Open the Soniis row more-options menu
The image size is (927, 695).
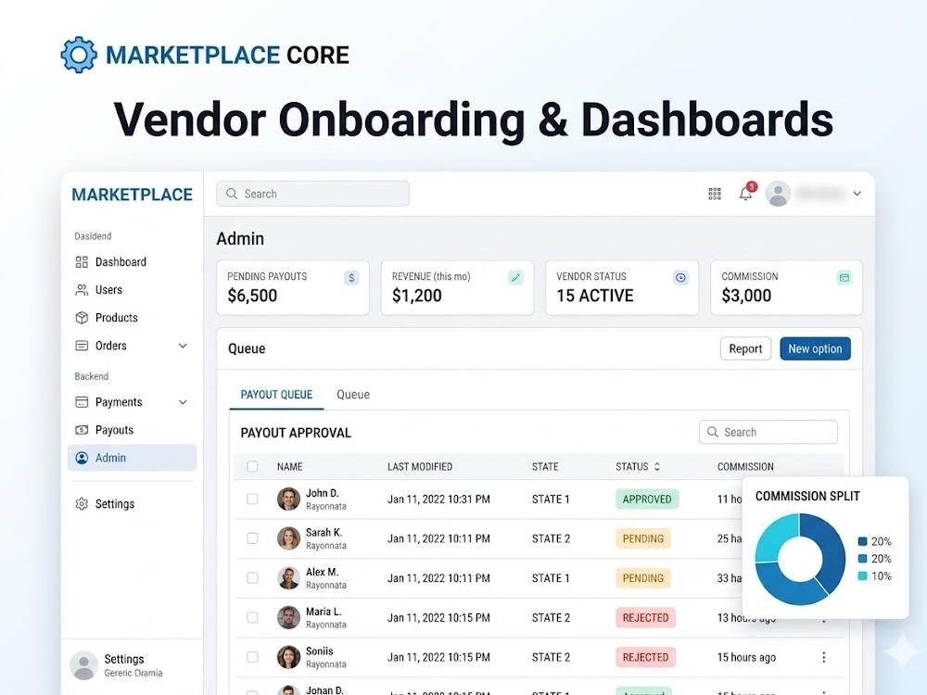coord(823,657)
